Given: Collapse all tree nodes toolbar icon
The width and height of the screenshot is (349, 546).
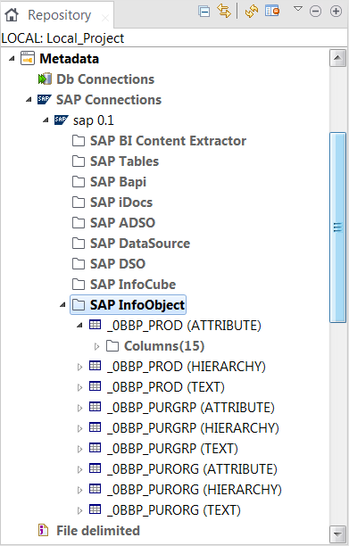Looking at the screenshot, I should coord(204,11).
